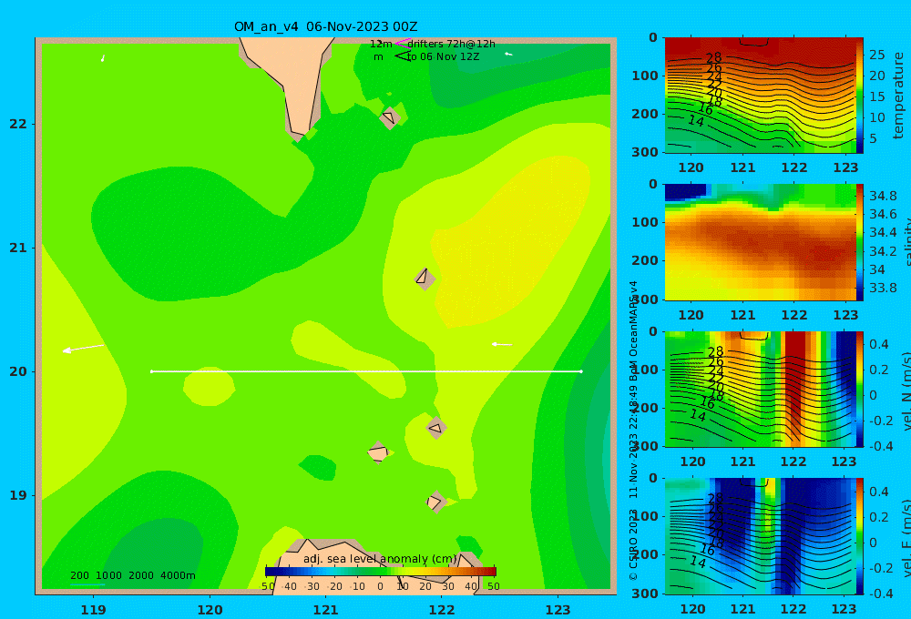
Task: Select the white drifter arrow near 122.5E 20N
Action: click(x=502, y=344)
